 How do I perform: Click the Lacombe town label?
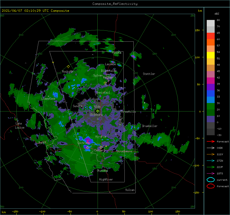coord(110,64)
